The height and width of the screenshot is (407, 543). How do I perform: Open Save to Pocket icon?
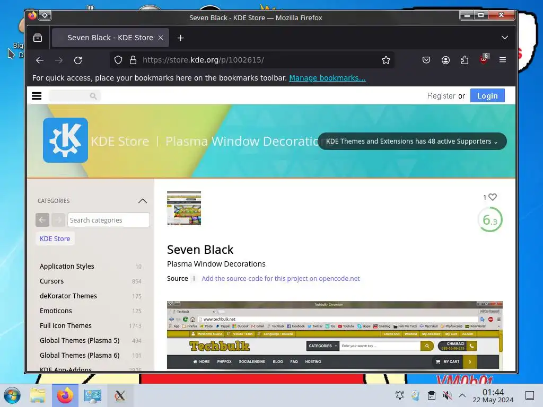click(426, 60)
